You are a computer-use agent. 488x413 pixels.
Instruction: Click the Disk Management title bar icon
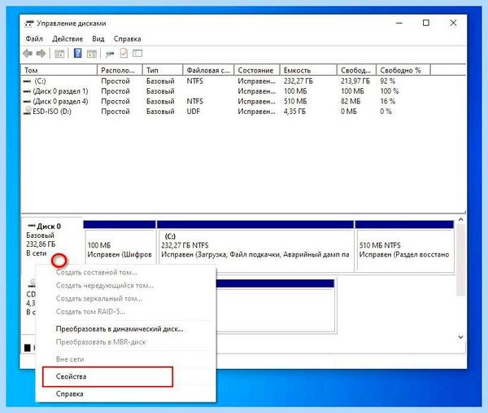click(29, 24)
